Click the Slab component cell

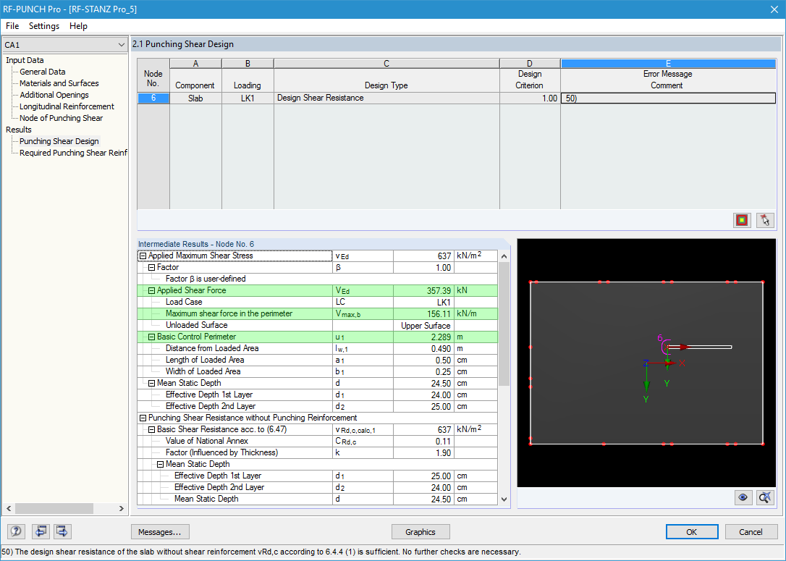tap(195, 98)
